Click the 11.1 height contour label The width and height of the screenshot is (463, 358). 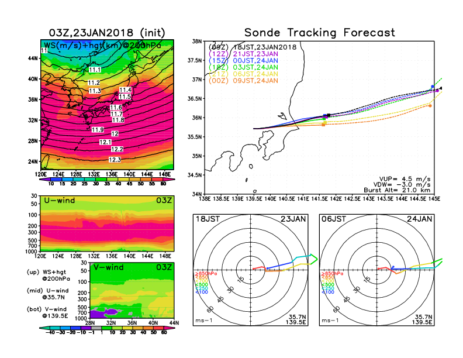click(95, 70)
